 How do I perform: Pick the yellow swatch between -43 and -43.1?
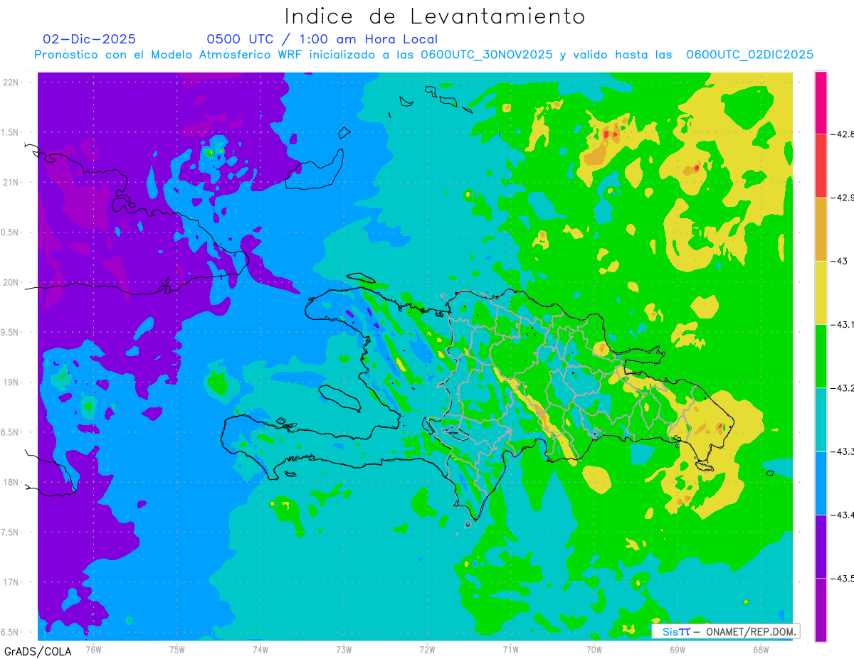coord(821,292)
